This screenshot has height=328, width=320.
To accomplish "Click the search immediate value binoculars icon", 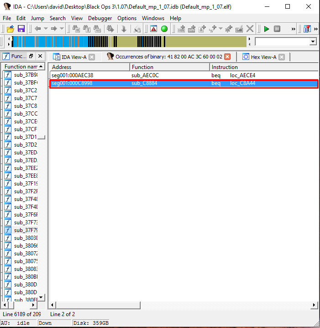I will point(76,29).
